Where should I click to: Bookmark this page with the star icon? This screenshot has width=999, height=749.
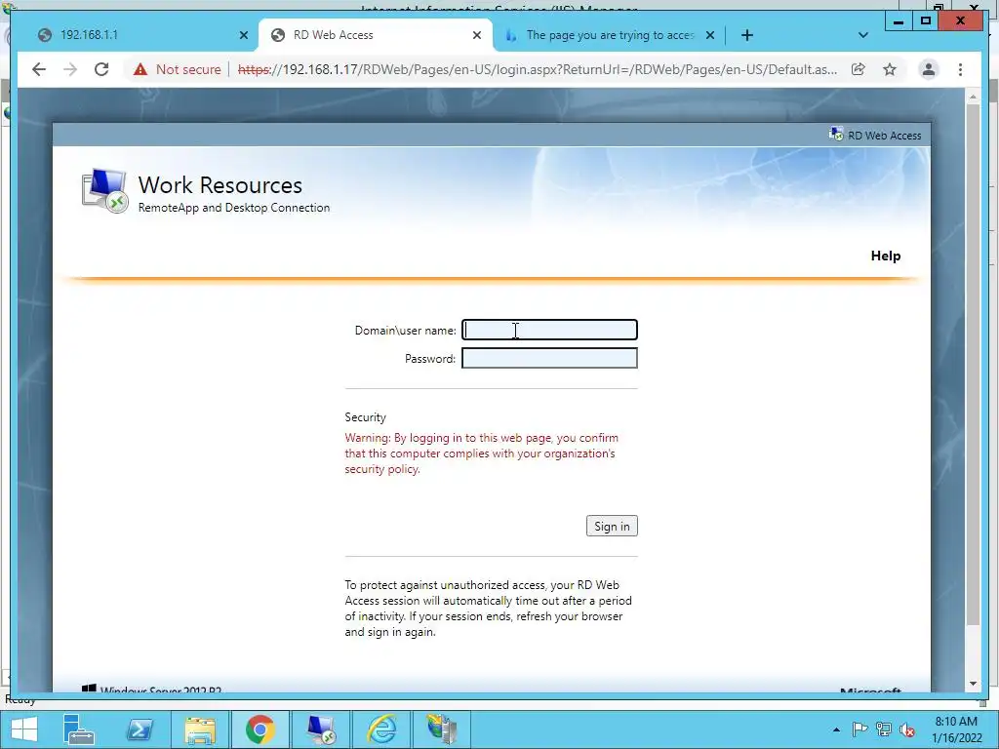click(x=890, y=69)
